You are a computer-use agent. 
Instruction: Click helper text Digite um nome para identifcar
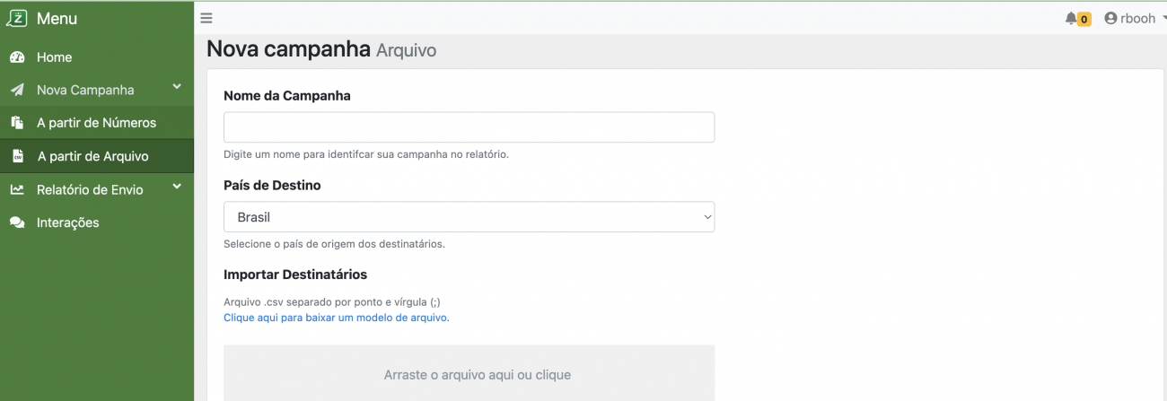[x=366, y=154]
